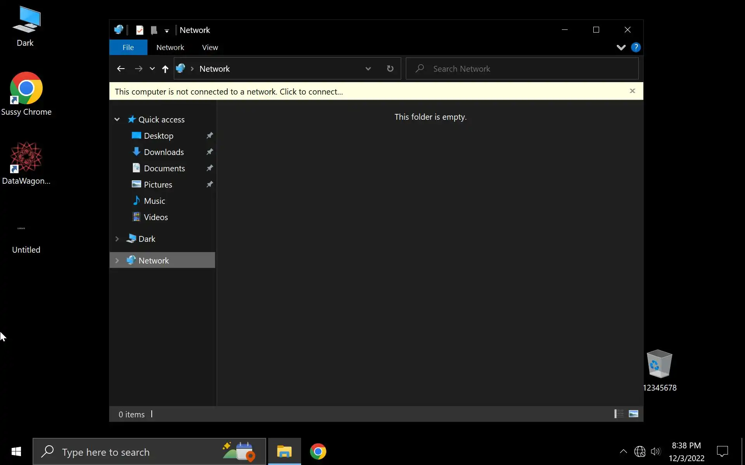Expand the Dark computer node
Viewport: 745px width, 465px height.
(117, 239)
